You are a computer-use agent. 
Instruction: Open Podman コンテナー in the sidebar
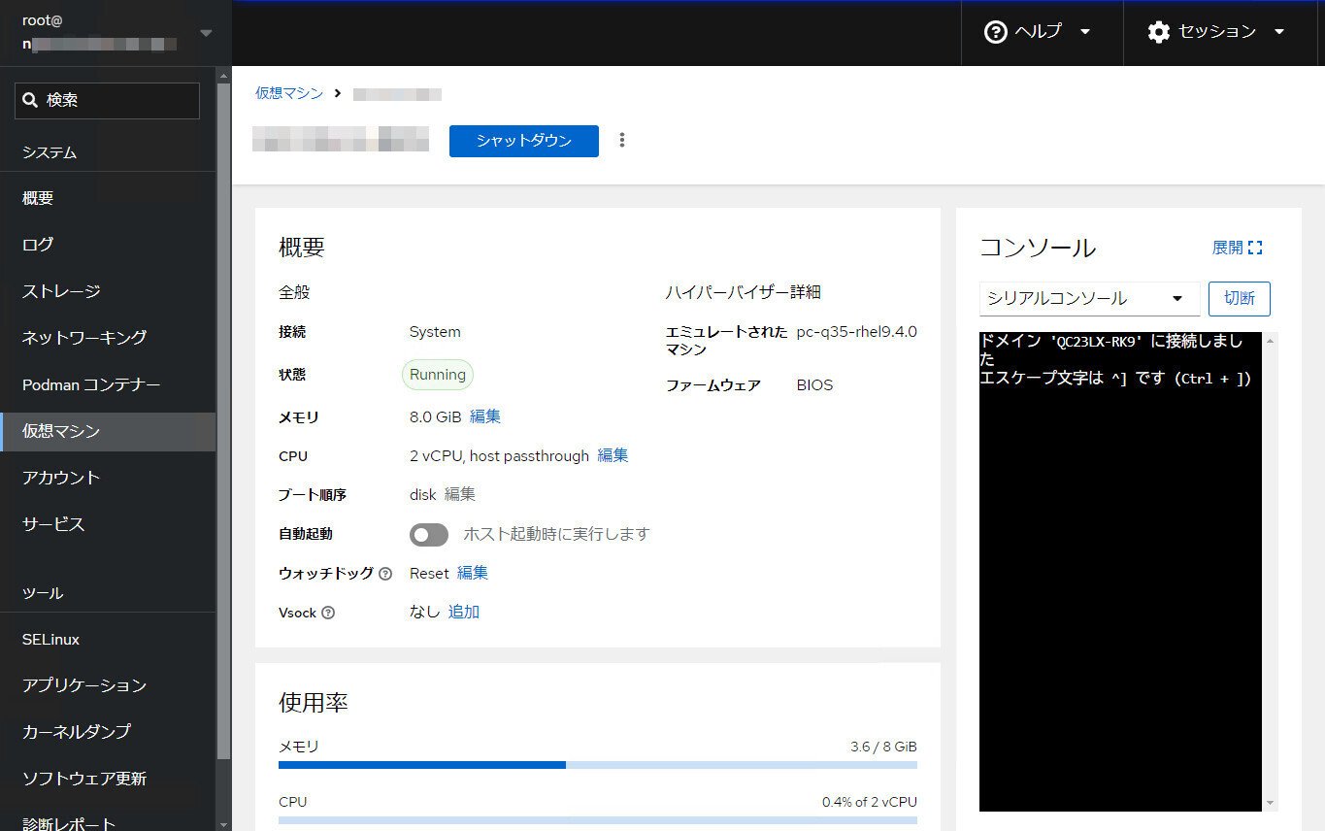[108, 384]
